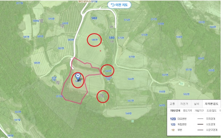Click the small red dot marker

(x=100, y=51)
